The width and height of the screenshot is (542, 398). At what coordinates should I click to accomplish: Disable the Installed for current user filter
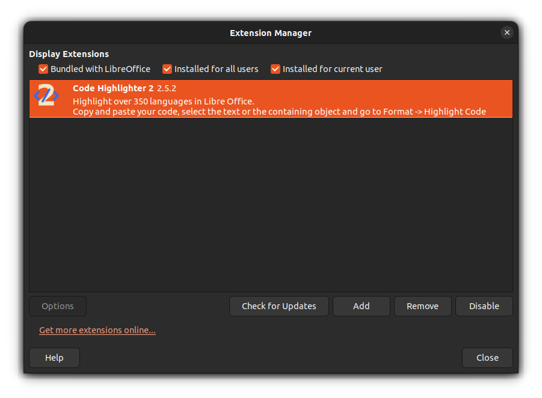coord(276,69)
